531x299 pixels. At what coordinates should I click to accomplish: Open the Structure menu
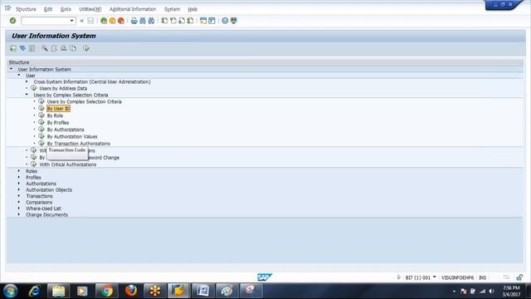click(26, 9)
